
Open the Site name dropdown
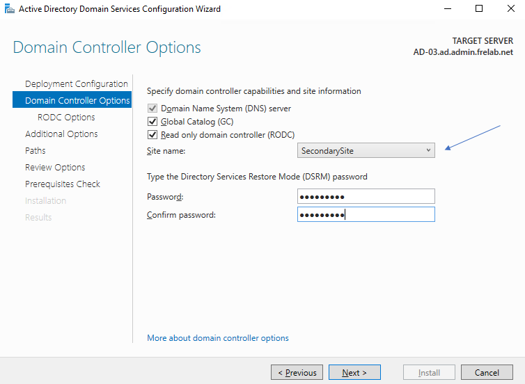(x=366, y=150)
